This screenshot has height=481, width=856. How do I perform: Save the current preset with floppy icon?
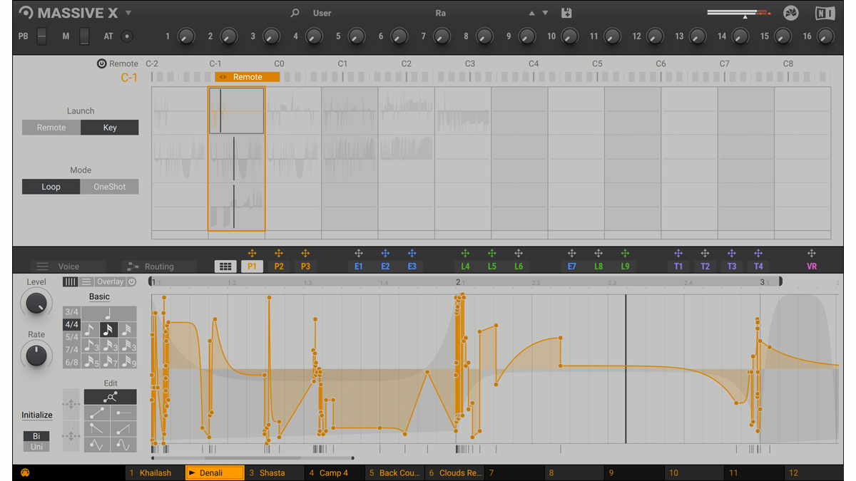point(566,13)
